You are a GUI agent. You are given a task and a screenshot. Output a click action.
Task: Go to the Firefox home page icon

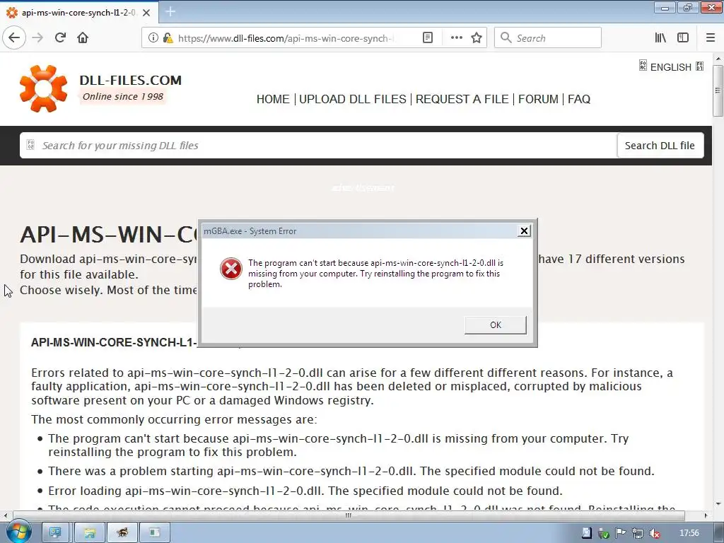click(83, 38)
